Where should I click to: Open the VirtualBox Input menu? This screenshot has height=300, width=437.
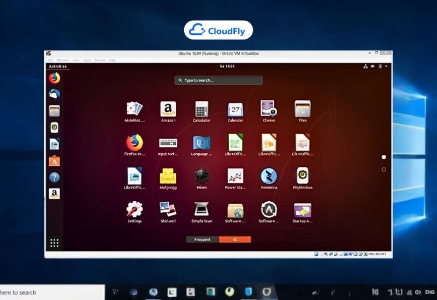coord(87,60)
